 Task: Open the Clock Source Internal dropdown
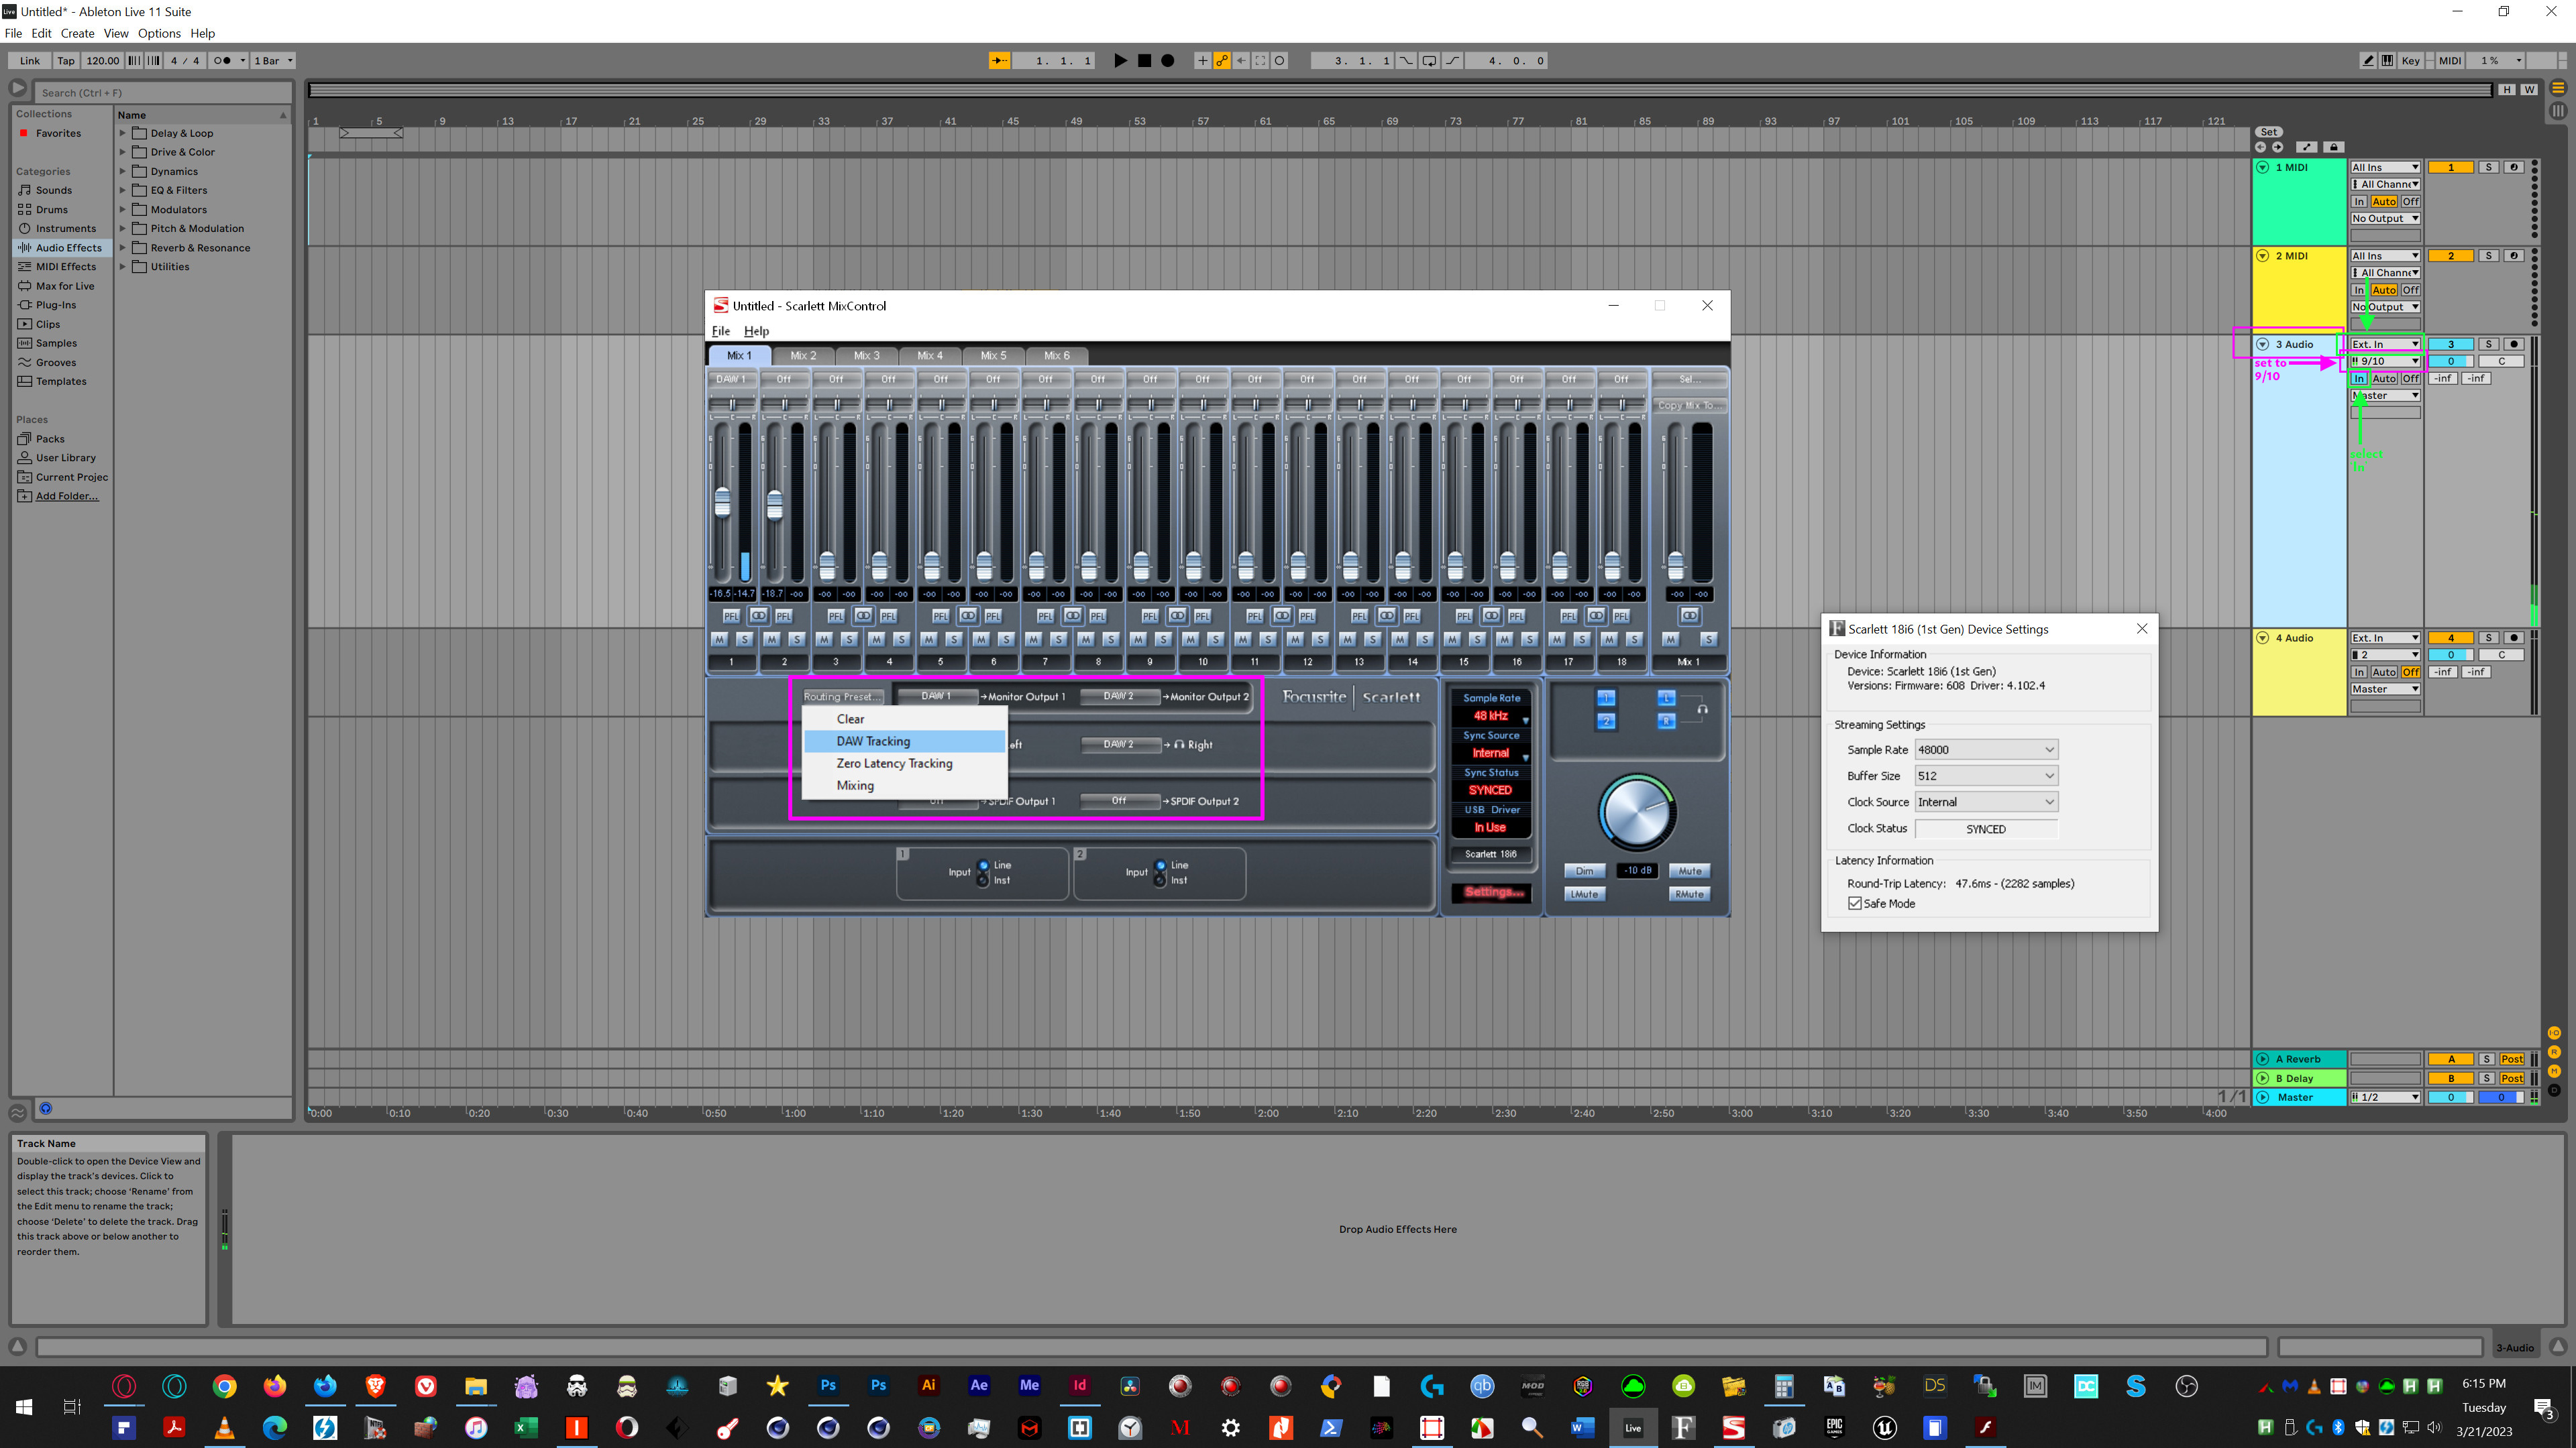tap(1986, 802)
